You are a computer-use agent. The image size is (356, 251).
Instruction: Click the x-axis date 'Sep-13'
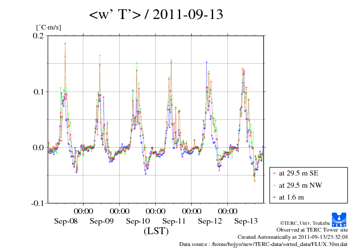[246, 221]
